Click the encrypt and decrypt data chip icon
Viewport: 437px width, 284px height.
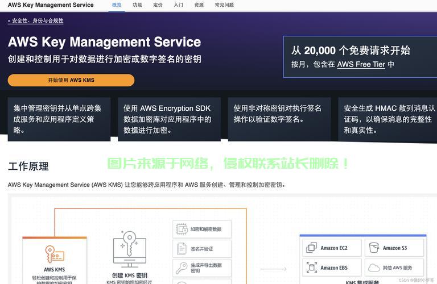pyautogui.click(x=182, y=229)
